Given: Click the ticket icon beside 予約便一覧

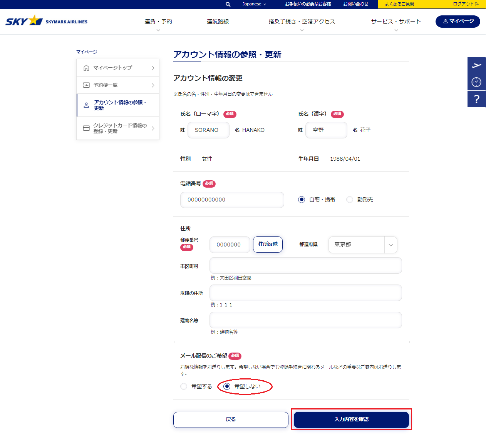Looking at the screenshot, I should (x=86, y=85).
